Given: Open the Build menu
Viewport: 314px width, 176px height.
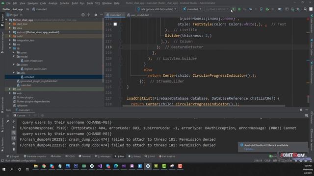Looking at the screenshot, I should click(x=75, y=3).
